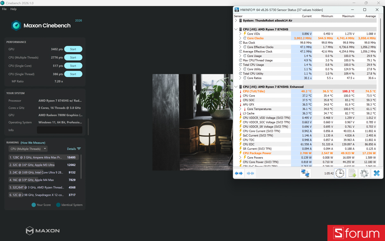The width and height of the screenshot is (385, 241).
Task: Start the CPU Multiple Threads benchmark
Action: point(73,58)
